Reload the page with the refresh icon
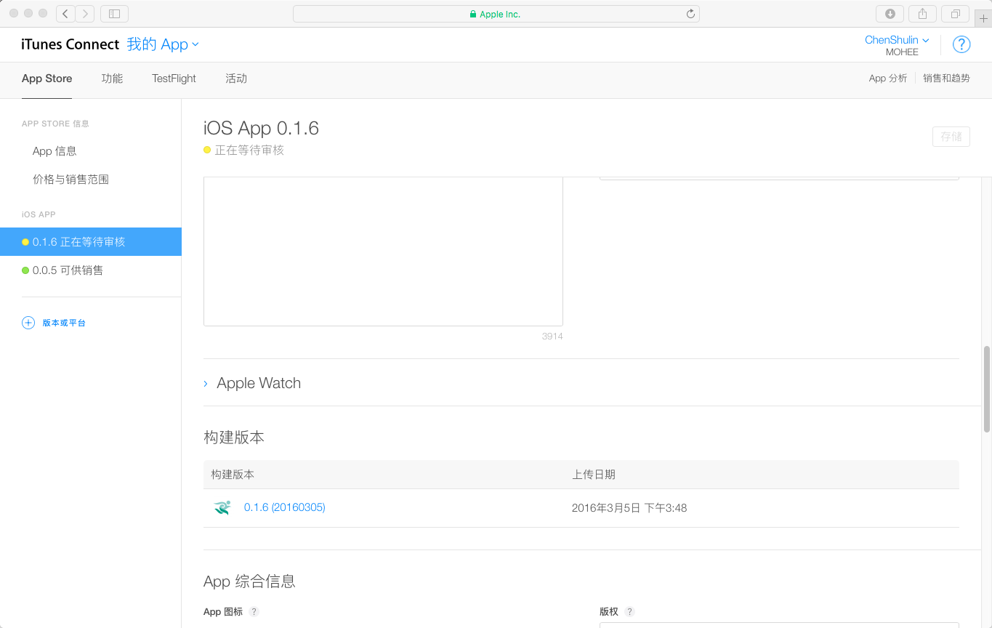This screenshot has height=628, width=992. coord(690,14)
